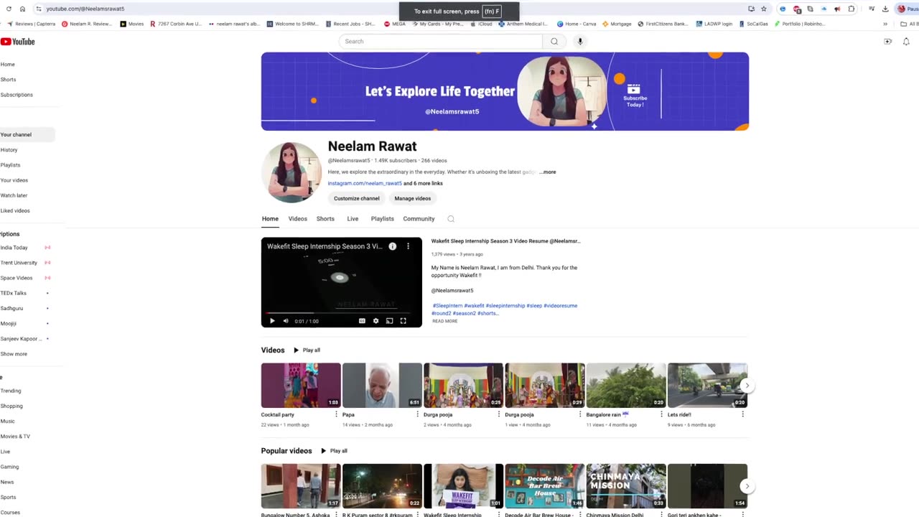919x517 pixels.
Task: Open the Cocktail party video thumbnail
Action: 301,386
